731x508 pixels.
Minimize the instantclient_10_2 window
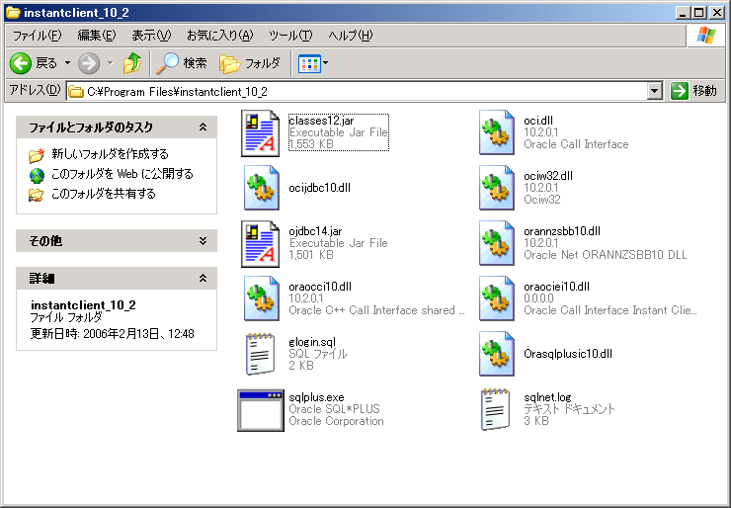pos(683,13)
